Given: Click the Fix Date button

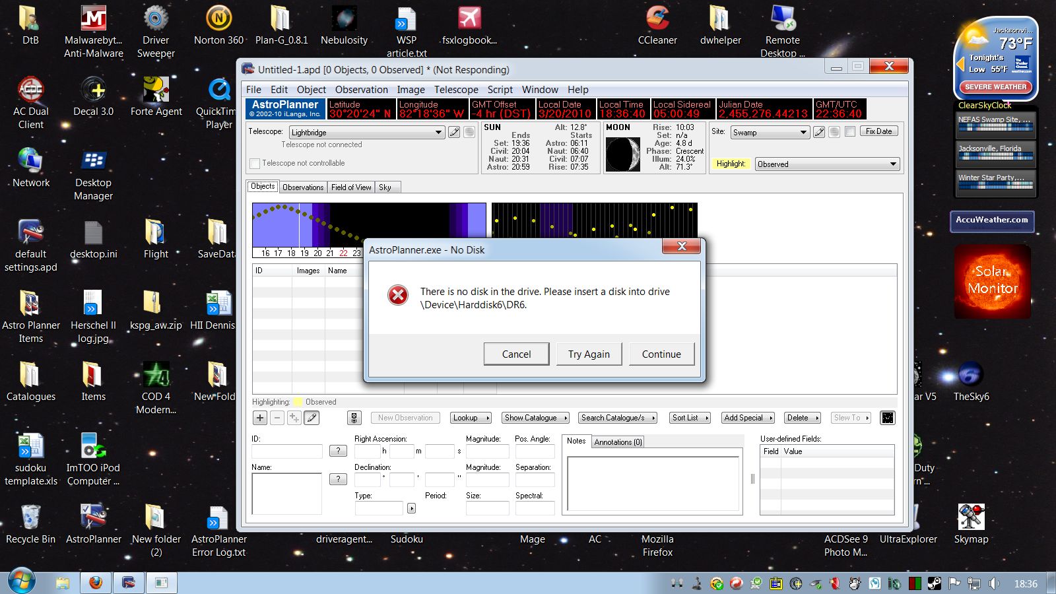Looking at the screenshot, I should coord(878,131).
